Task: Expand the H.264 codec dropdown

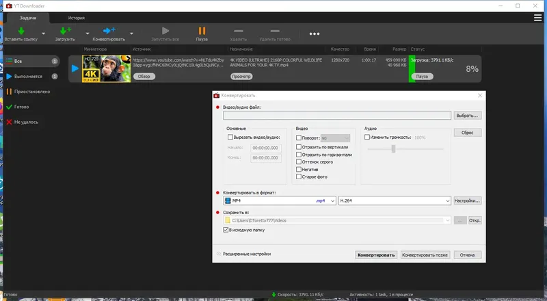Action: (395, 201)
